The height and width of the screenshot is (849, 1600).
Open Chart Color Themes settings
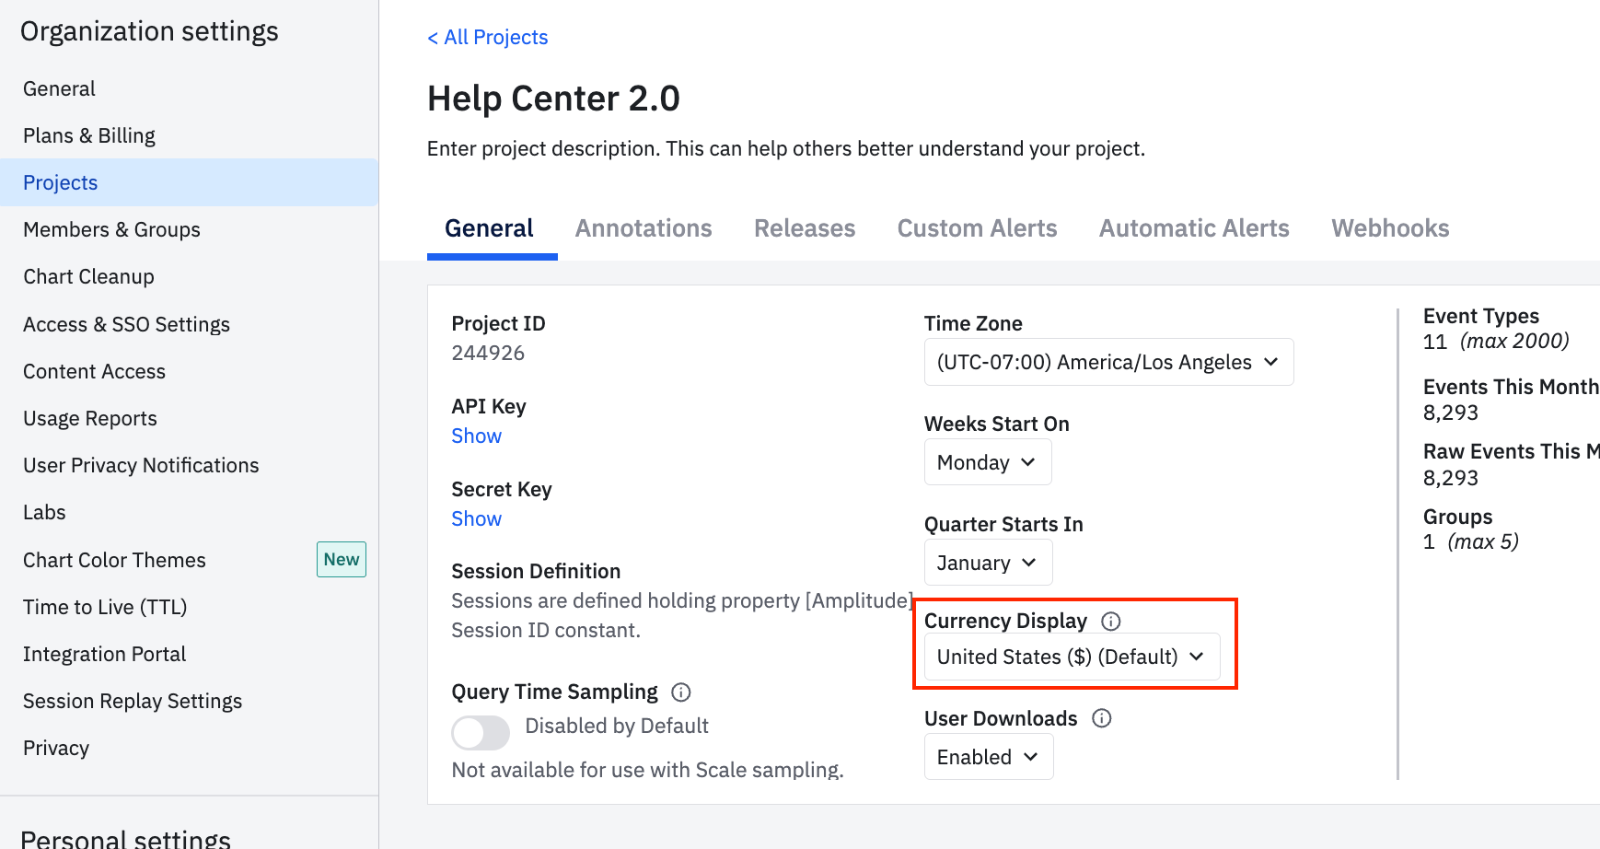click(114, 560)
